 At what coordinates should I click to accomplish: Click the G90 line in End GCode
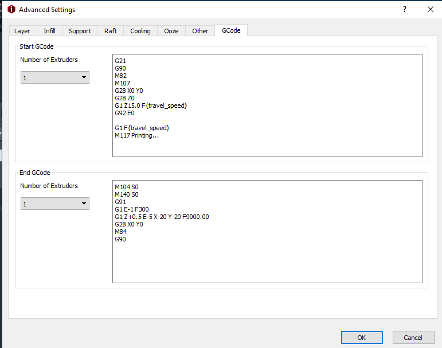120,239
